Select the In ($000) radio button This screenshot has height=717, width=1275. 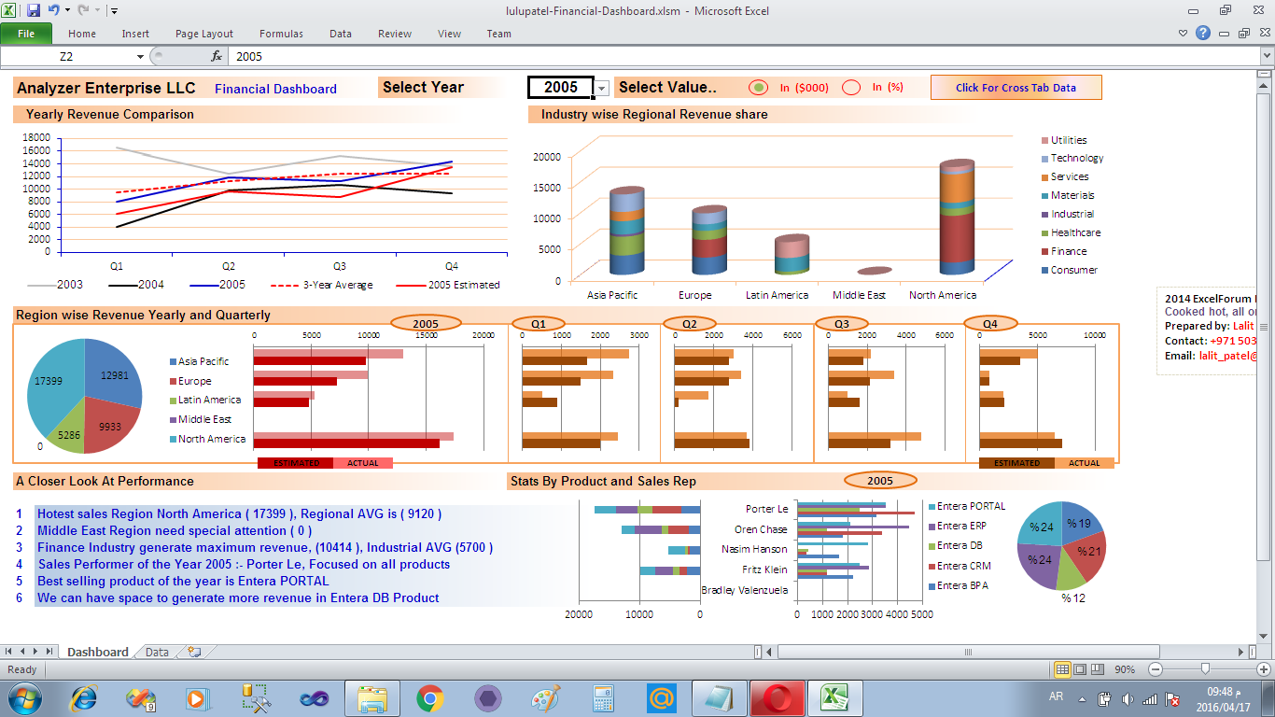click(760, 87)
